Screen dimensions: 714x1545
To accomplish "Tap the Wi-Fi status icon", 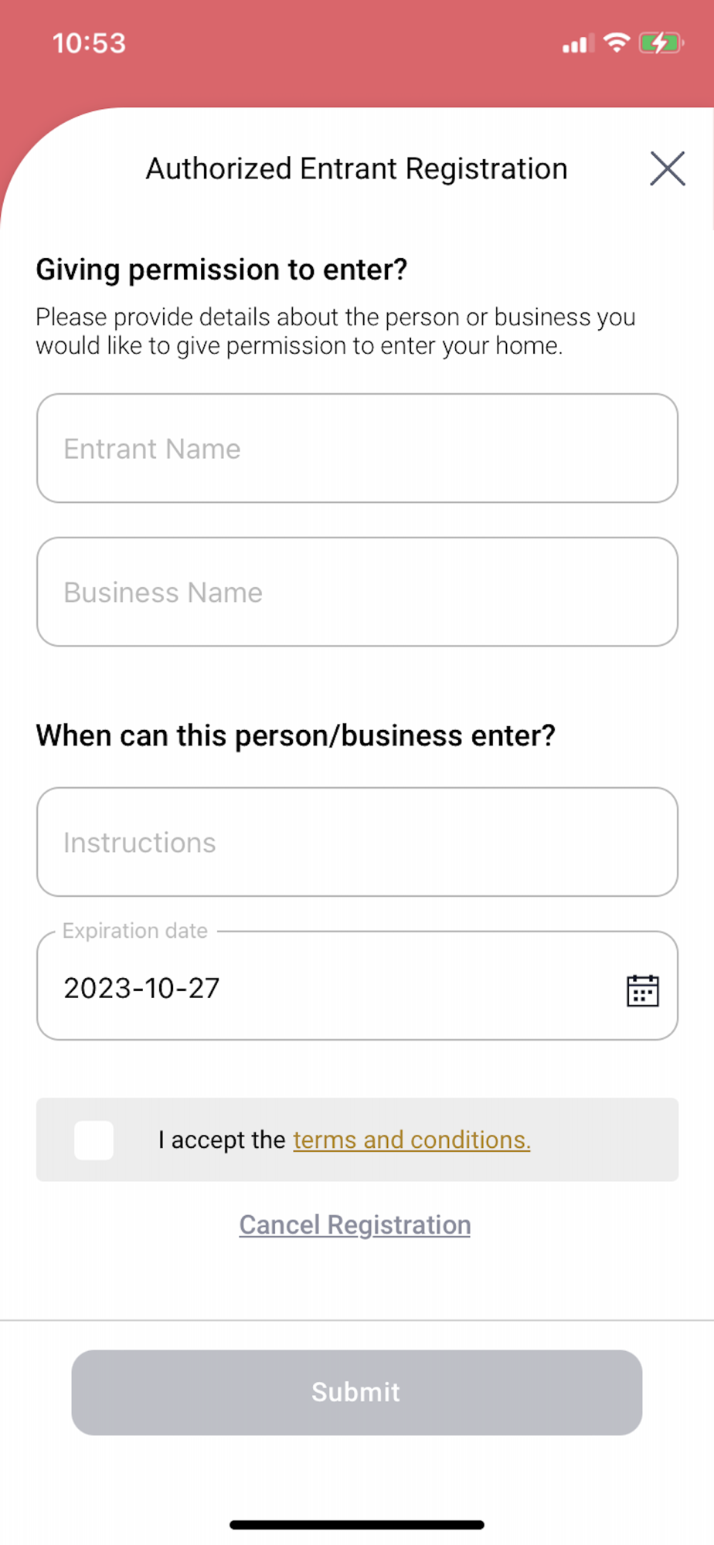I will click(617, 43).
